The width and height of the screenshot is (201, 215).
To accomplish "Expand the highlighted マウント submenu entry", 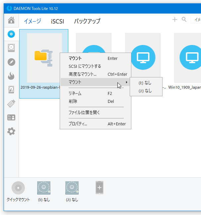I will (96, 82).
